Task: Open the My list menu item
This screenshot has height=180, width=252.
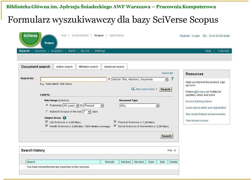Action: [85, 51]
